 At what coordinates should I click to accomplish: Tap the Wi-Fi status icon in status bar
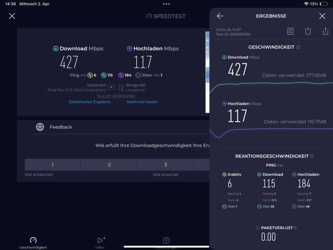(306, 4)
